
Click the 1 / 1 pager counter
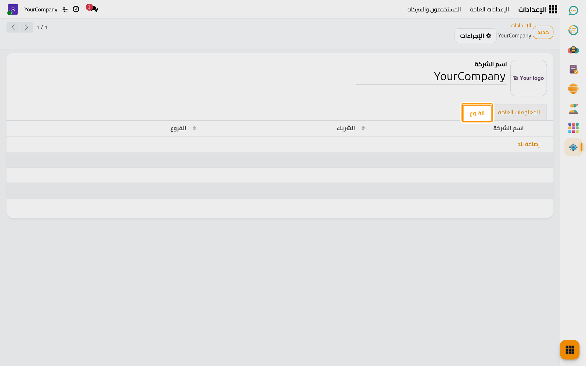(x=42, y=27)
